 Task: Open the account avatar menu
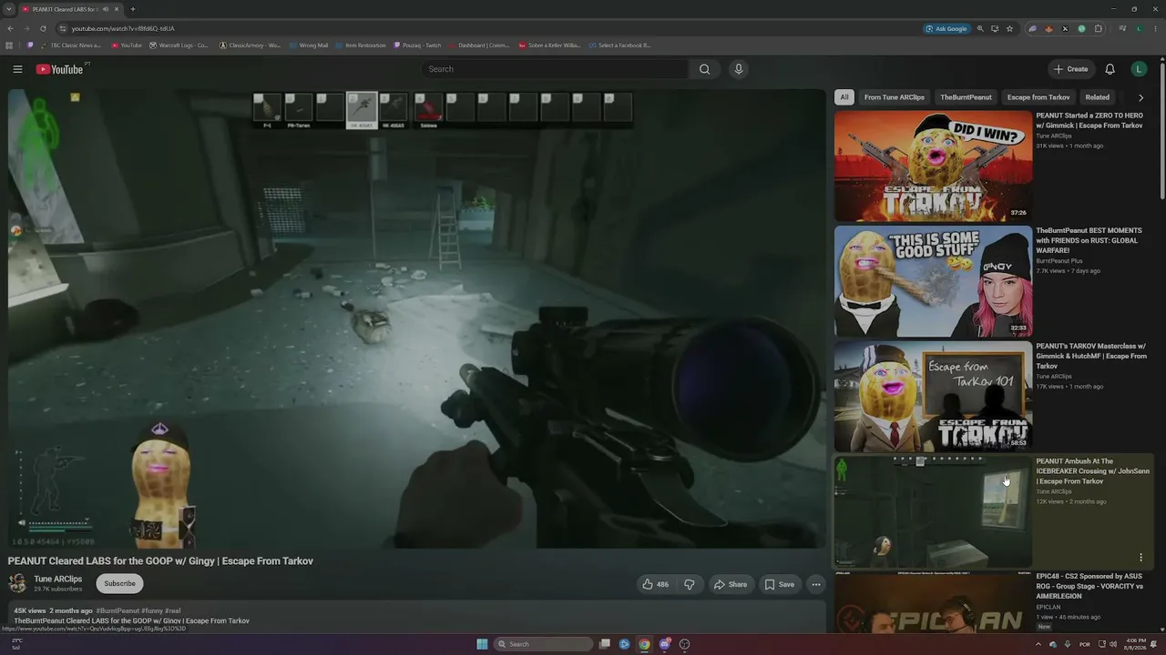point(1139,69)
